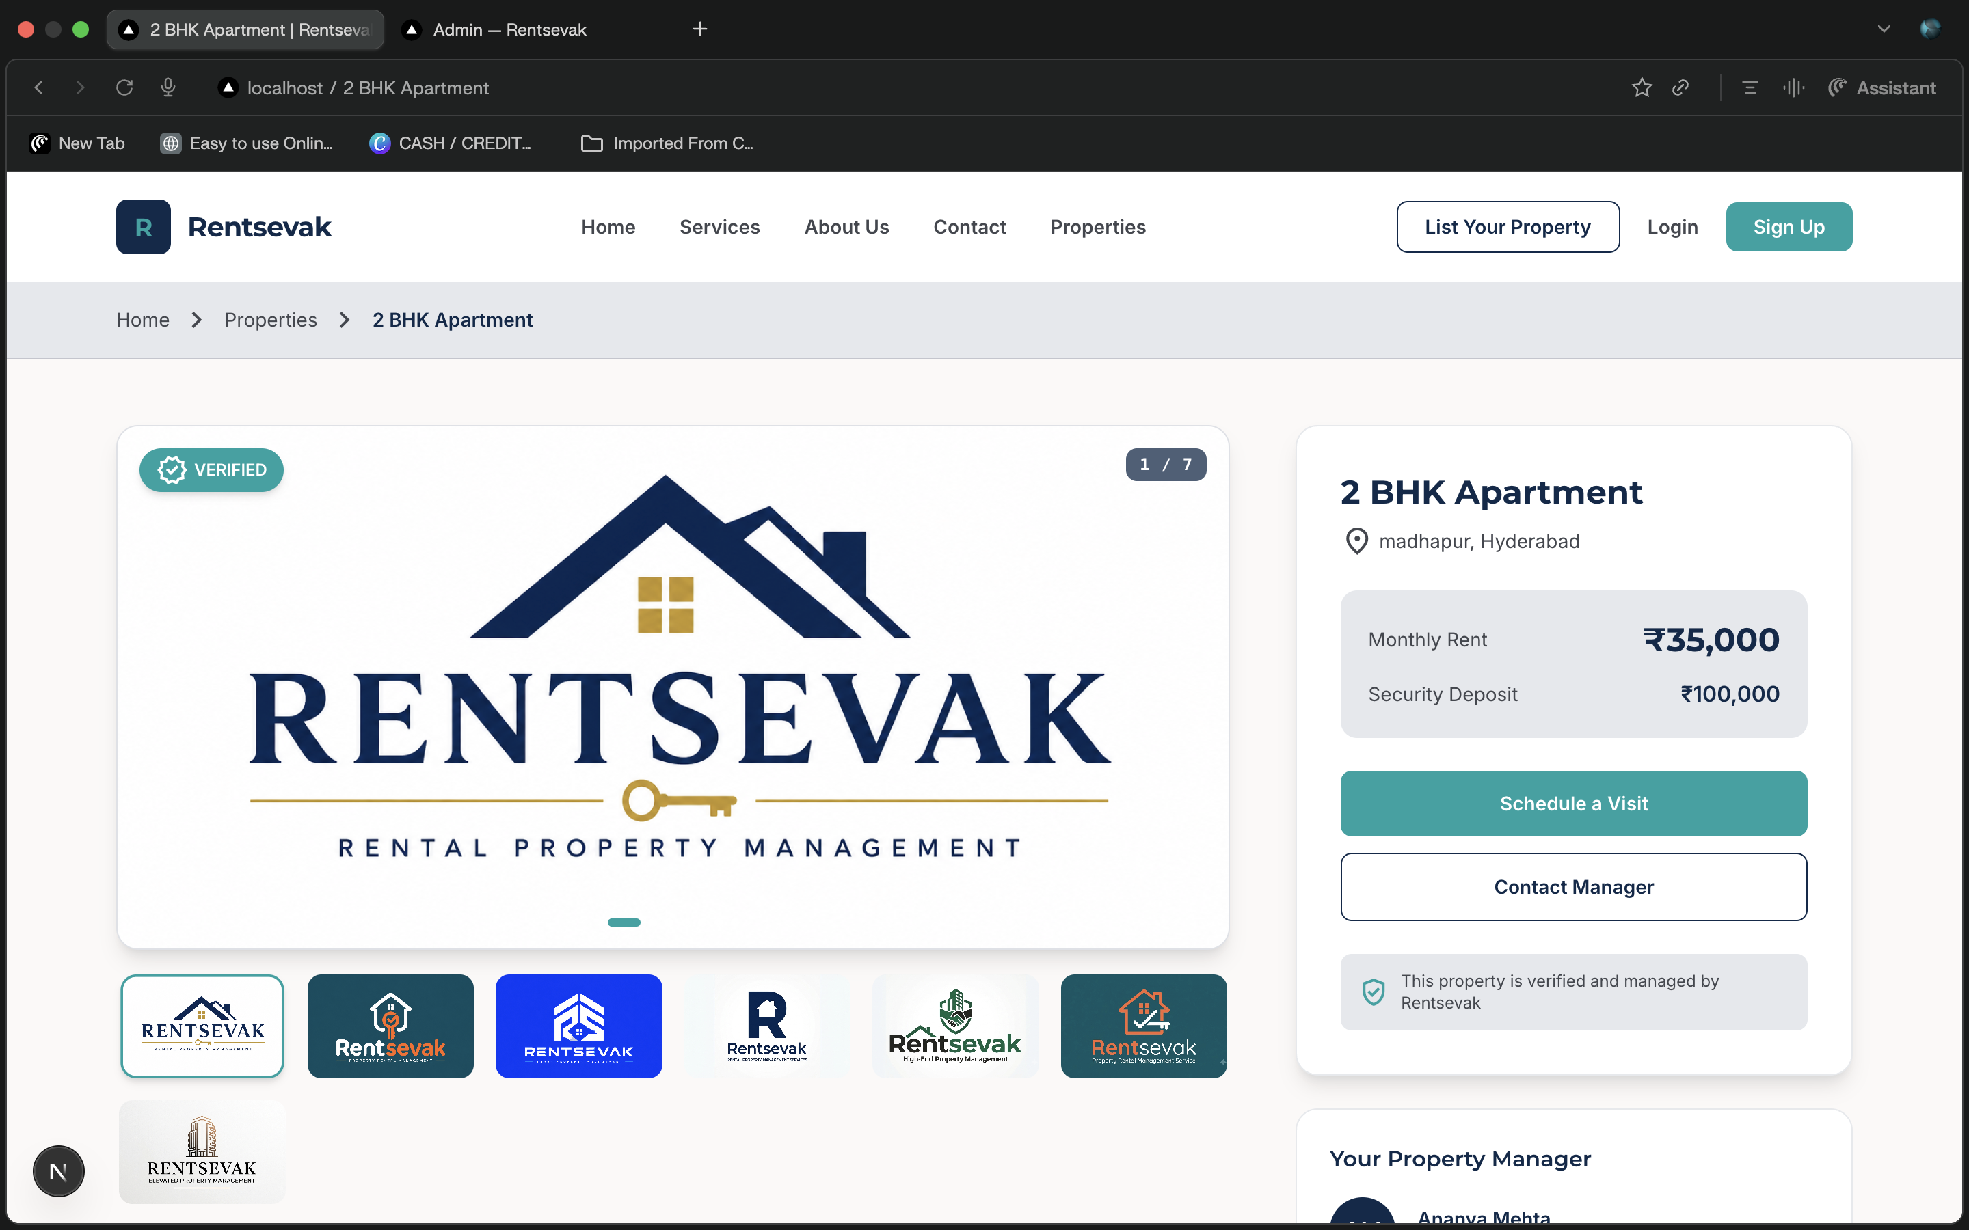Select the bright blue RS logo thumbnail
This screenshot has width=1969, height=1230.
pyautogui.click(x=578, y=1026)
